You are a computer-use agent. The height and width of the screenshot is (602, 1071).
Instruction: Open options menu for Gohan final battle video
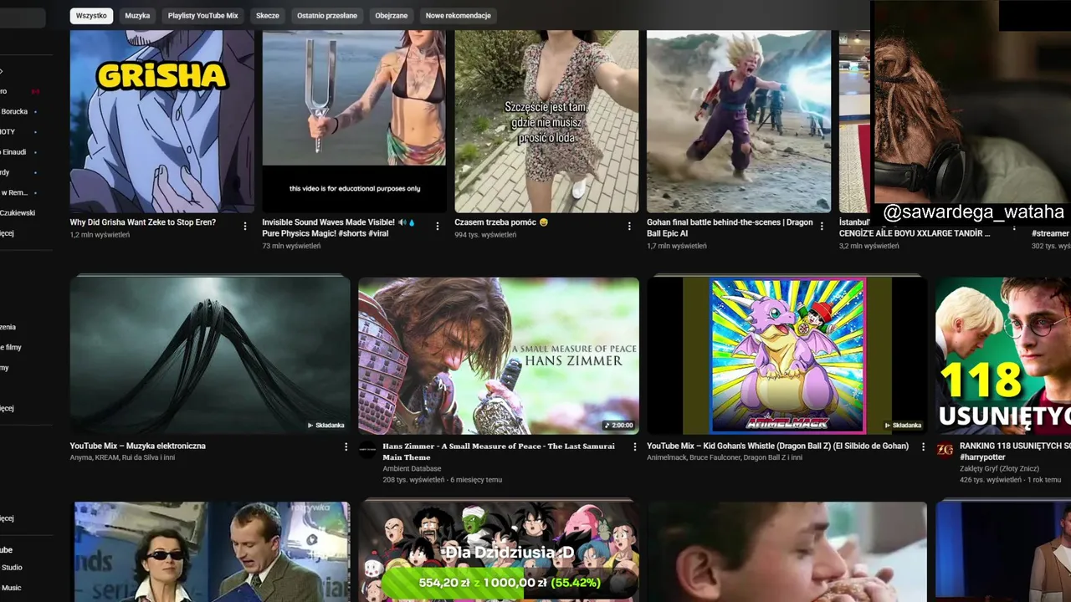point(822,227)
